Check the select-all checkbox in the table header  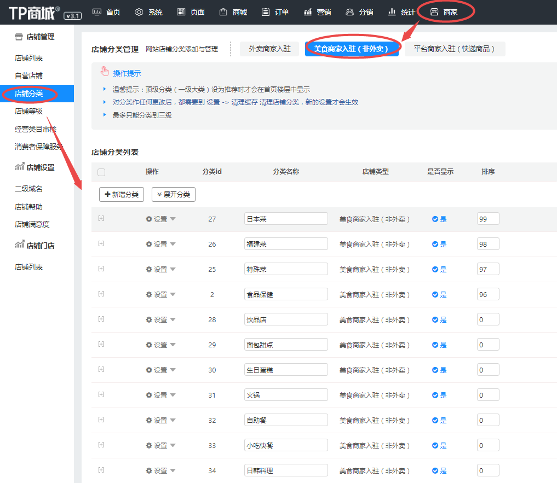101,171
